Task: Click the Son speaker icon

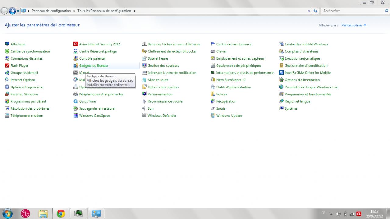Action: 144,108
